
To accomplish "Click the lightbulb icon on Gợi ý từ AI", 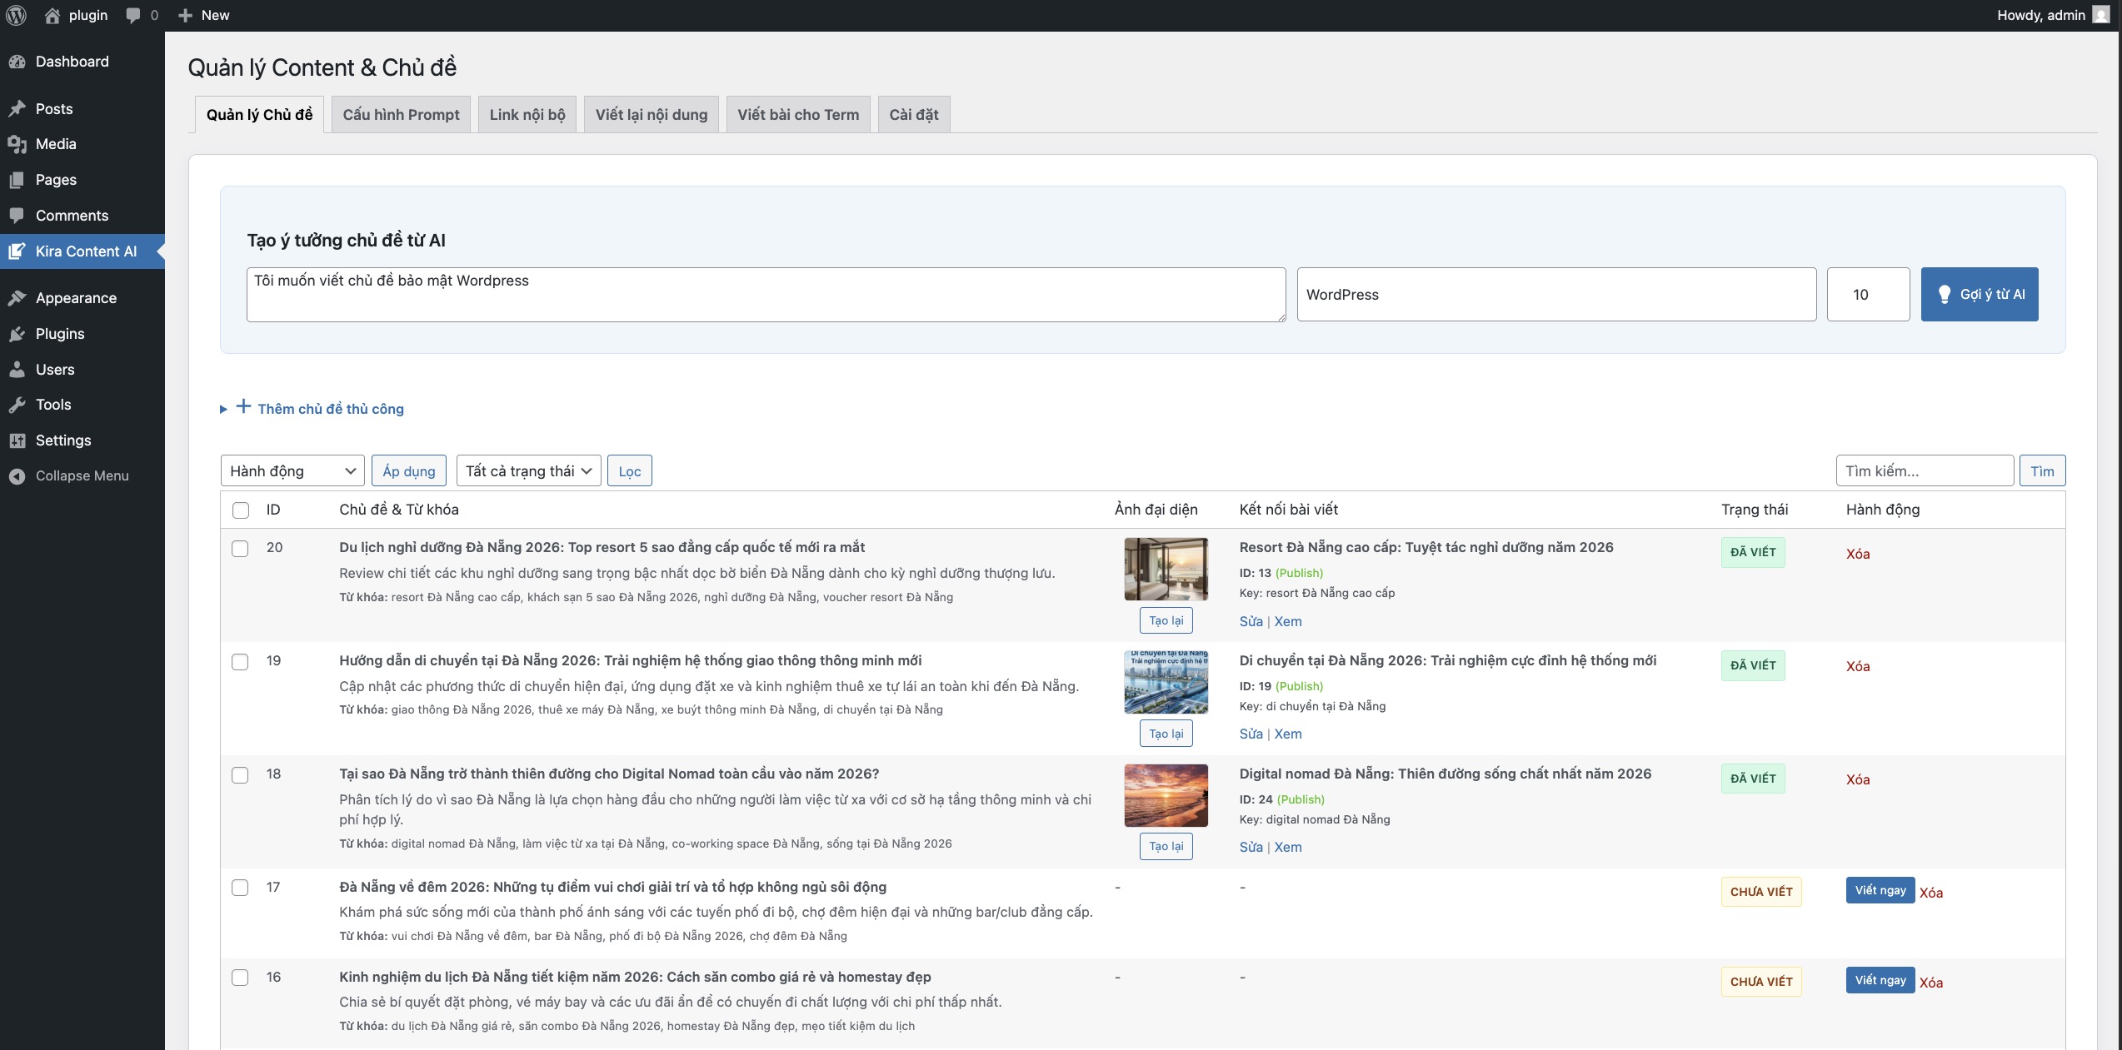I will click(x=1945, y=294).
